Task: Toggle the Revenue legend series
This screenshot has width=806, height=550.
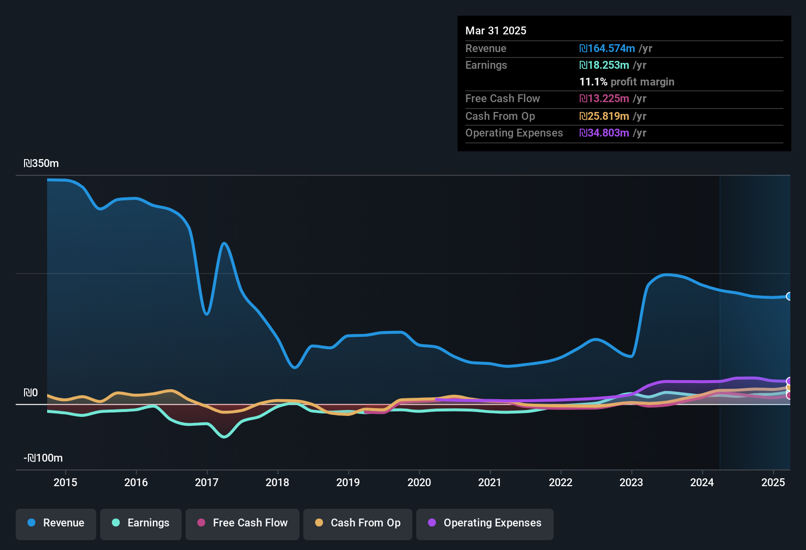Action: point(56,523)
